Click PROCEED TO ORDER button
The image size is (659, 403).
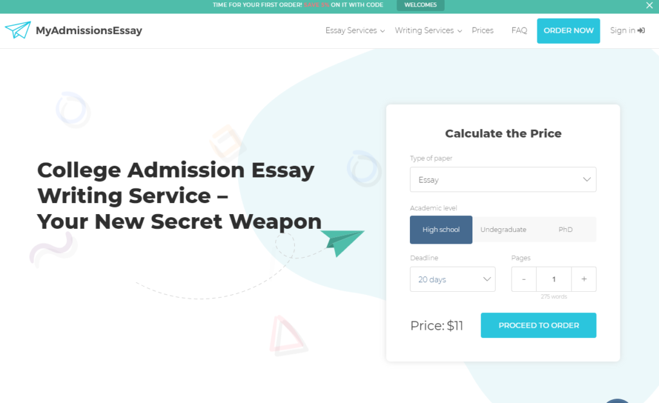[x=539, y=325]
